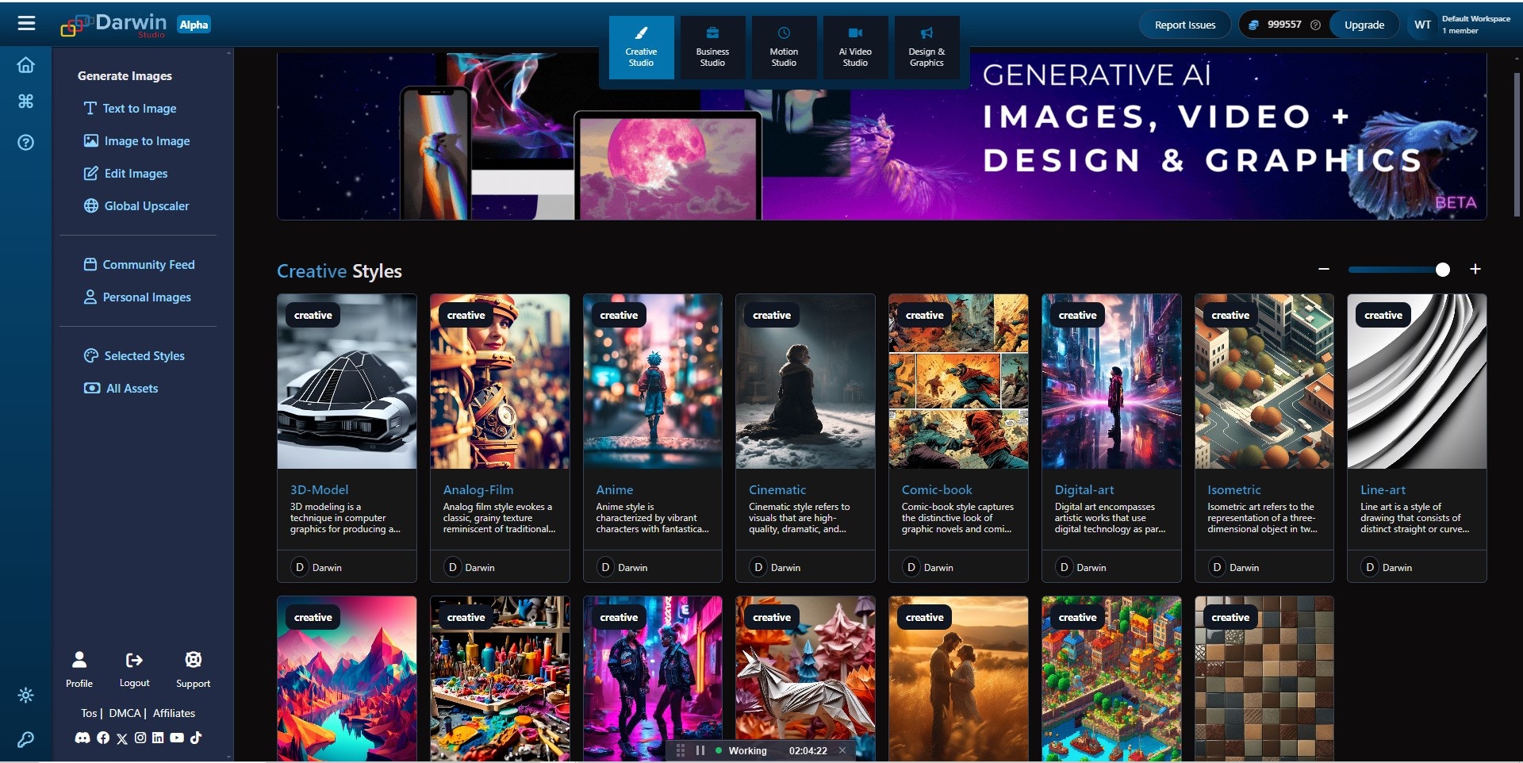Open Community Feed
Screen dimensions: 1523x763
pos(139,265)
